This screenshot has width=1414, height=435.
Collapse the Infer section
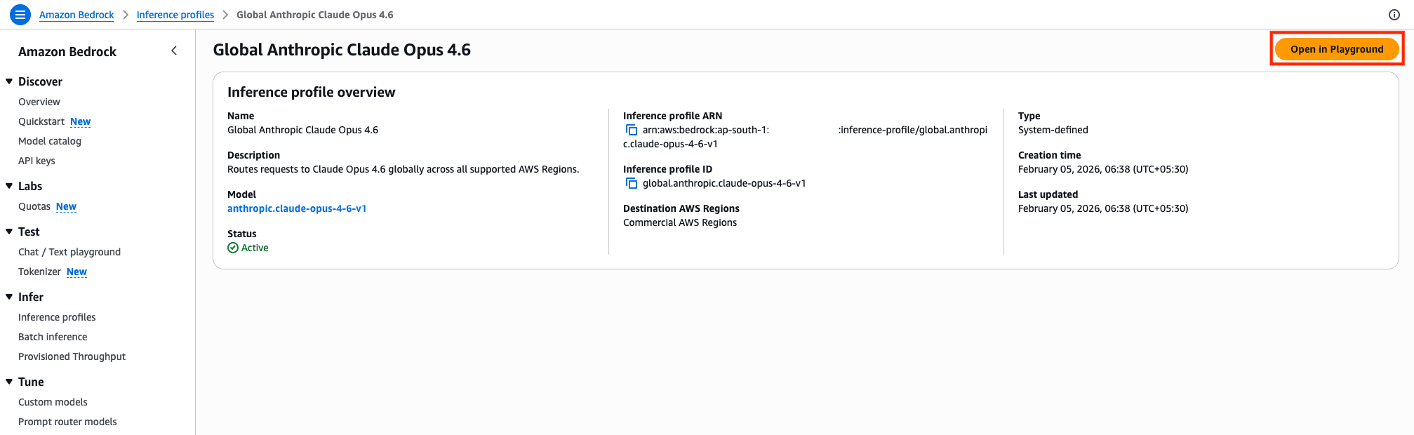[x=9, y=297]
